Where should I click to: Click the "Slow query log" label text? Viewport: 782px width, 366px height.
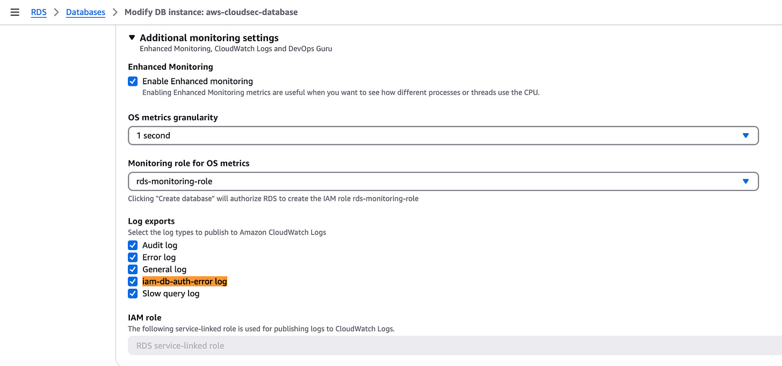171,294
